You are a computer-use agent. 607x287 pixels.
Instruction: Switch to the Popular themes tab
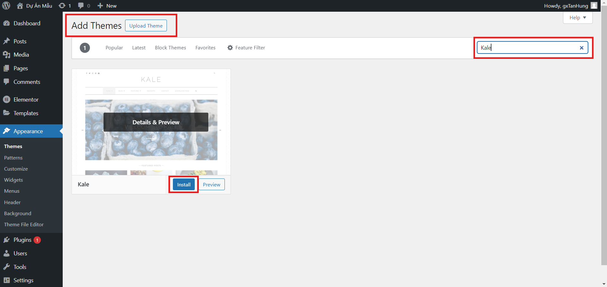click(x=114, y=48)
